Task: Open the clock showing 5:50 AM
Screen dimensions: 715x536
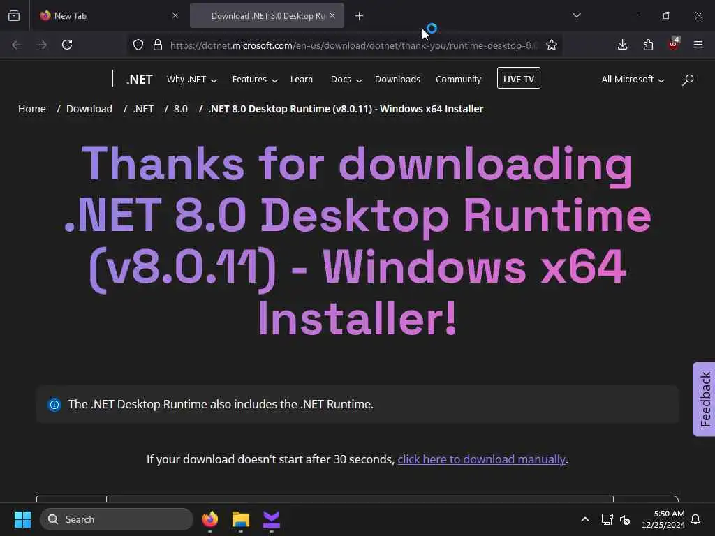Action: click(663, 519)
